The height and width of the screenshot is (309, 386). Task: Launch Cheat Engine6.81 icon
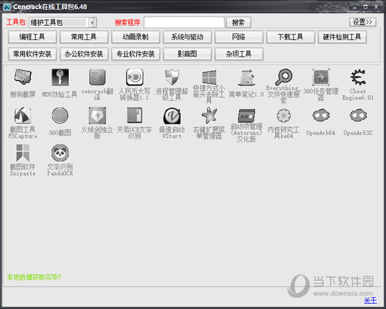(358, 77)
